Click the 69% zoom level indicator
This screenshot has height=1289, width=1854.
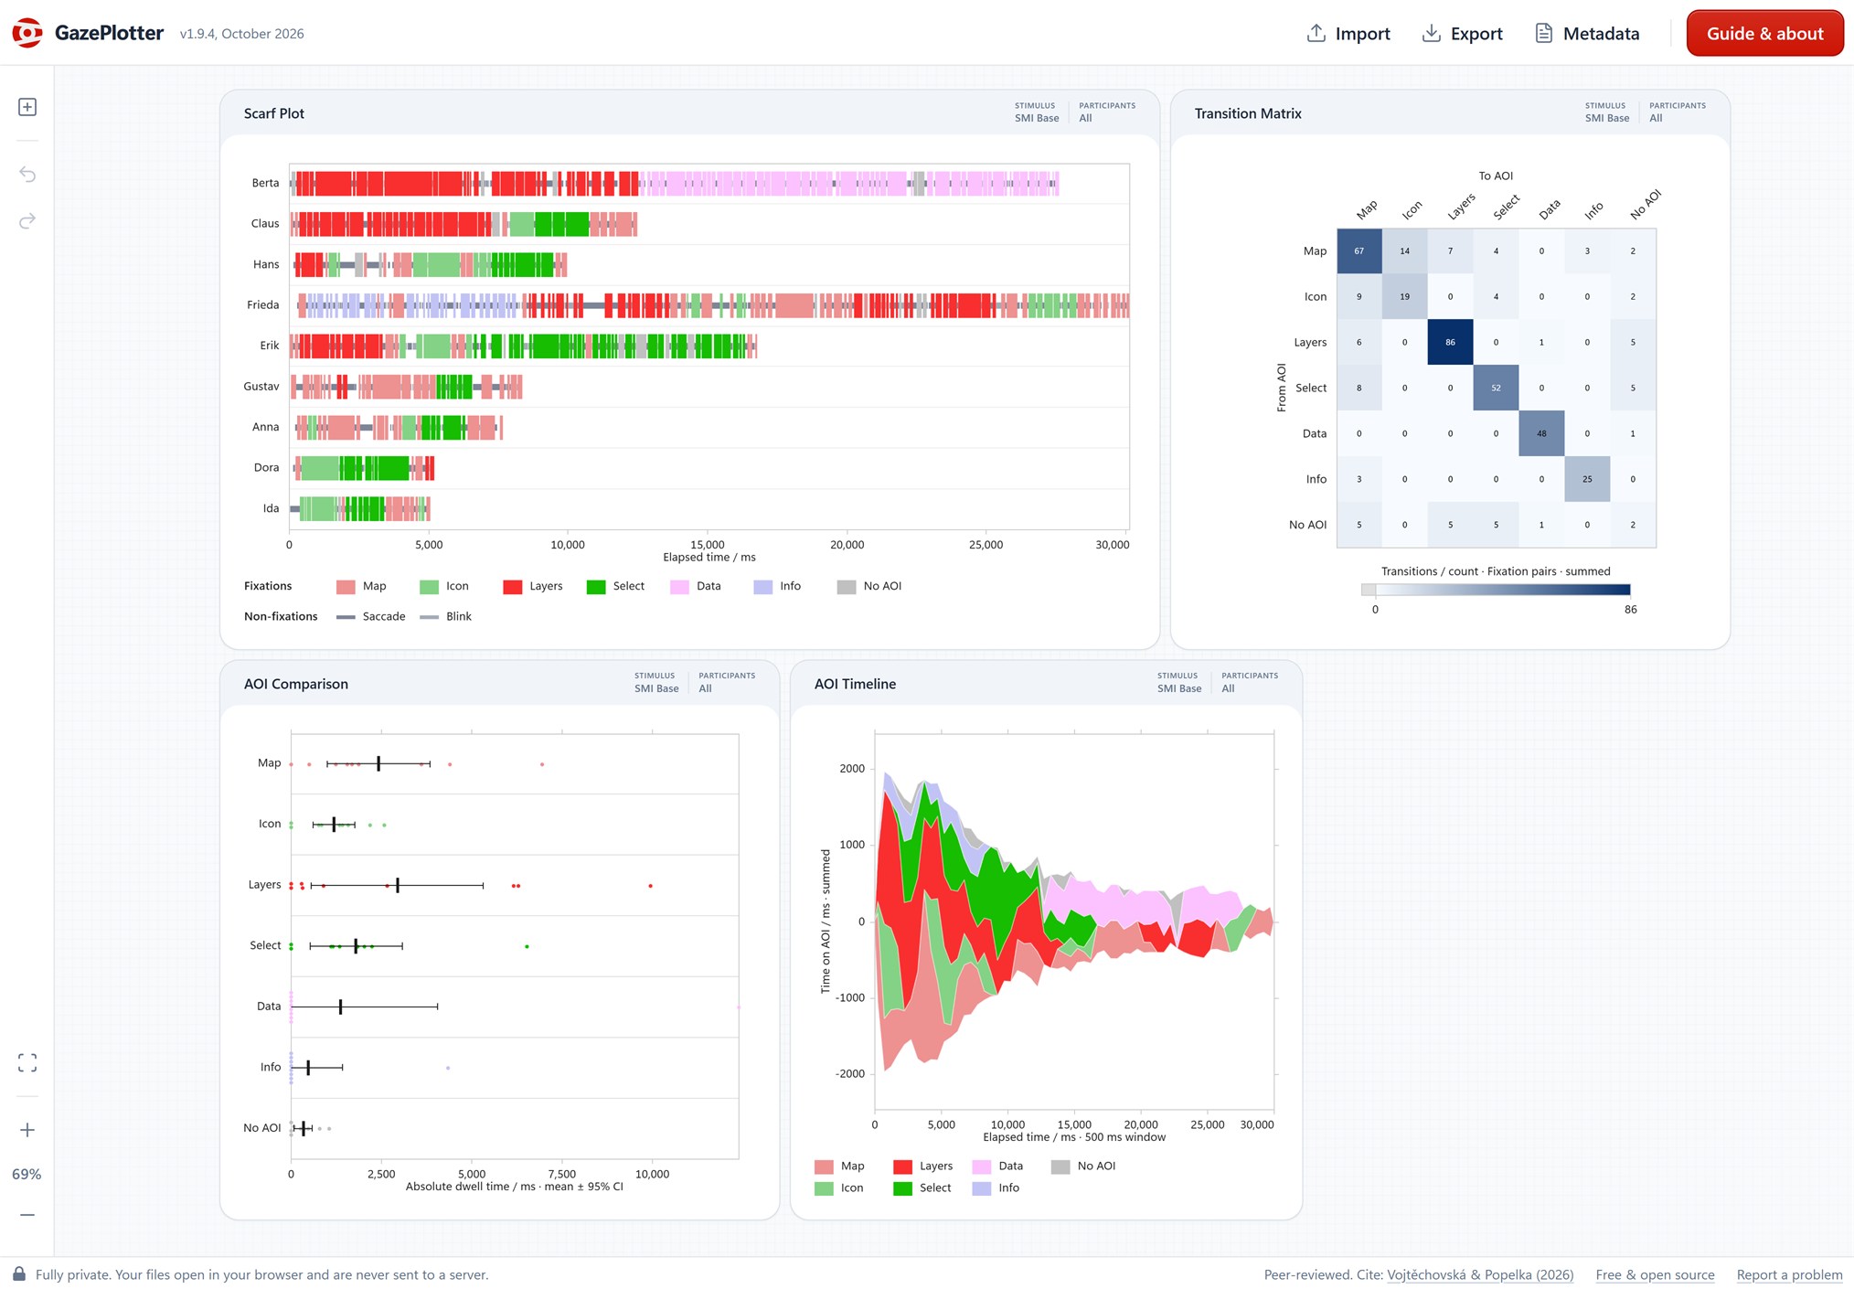point(27,1174)
